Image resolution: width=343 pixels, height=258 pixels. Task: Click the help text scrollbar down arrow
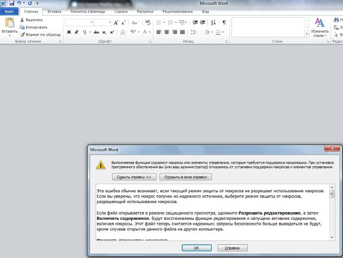332,238
